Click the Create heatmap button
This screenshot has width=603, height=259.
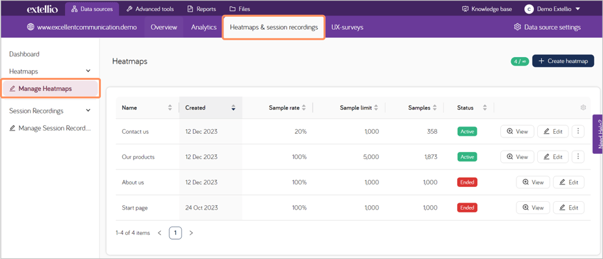tap(563, 61)
